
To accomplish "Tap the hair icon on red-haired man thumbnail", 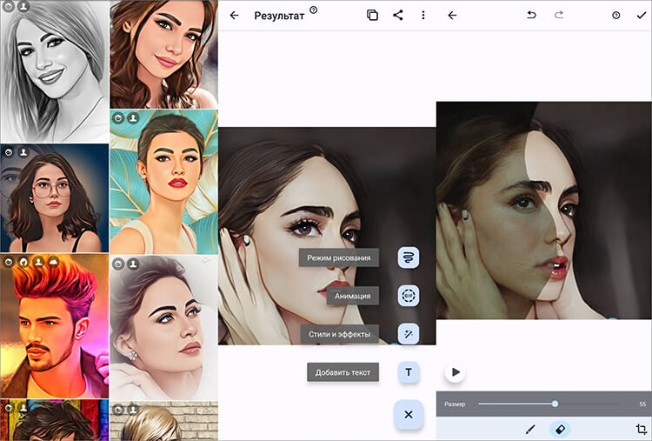I will tap(23, 262).
